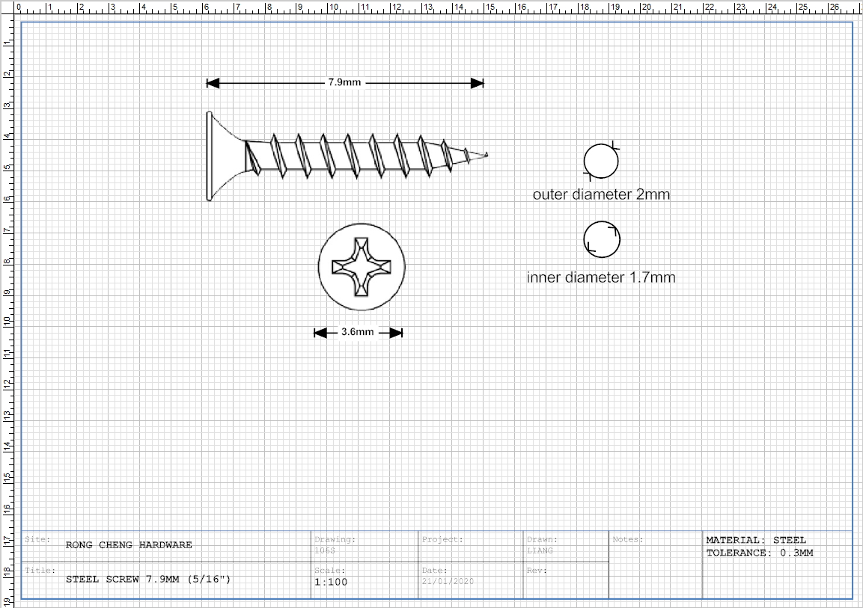The width and height of the screenshot is (863, 608).
Task: Click the 'TOLERANCE: 0.3MM' note
Action: click(760, 553)
